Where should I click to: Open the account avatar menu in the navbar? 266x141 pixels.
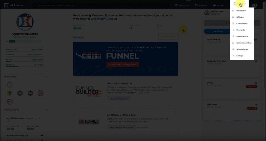(254, 5)
